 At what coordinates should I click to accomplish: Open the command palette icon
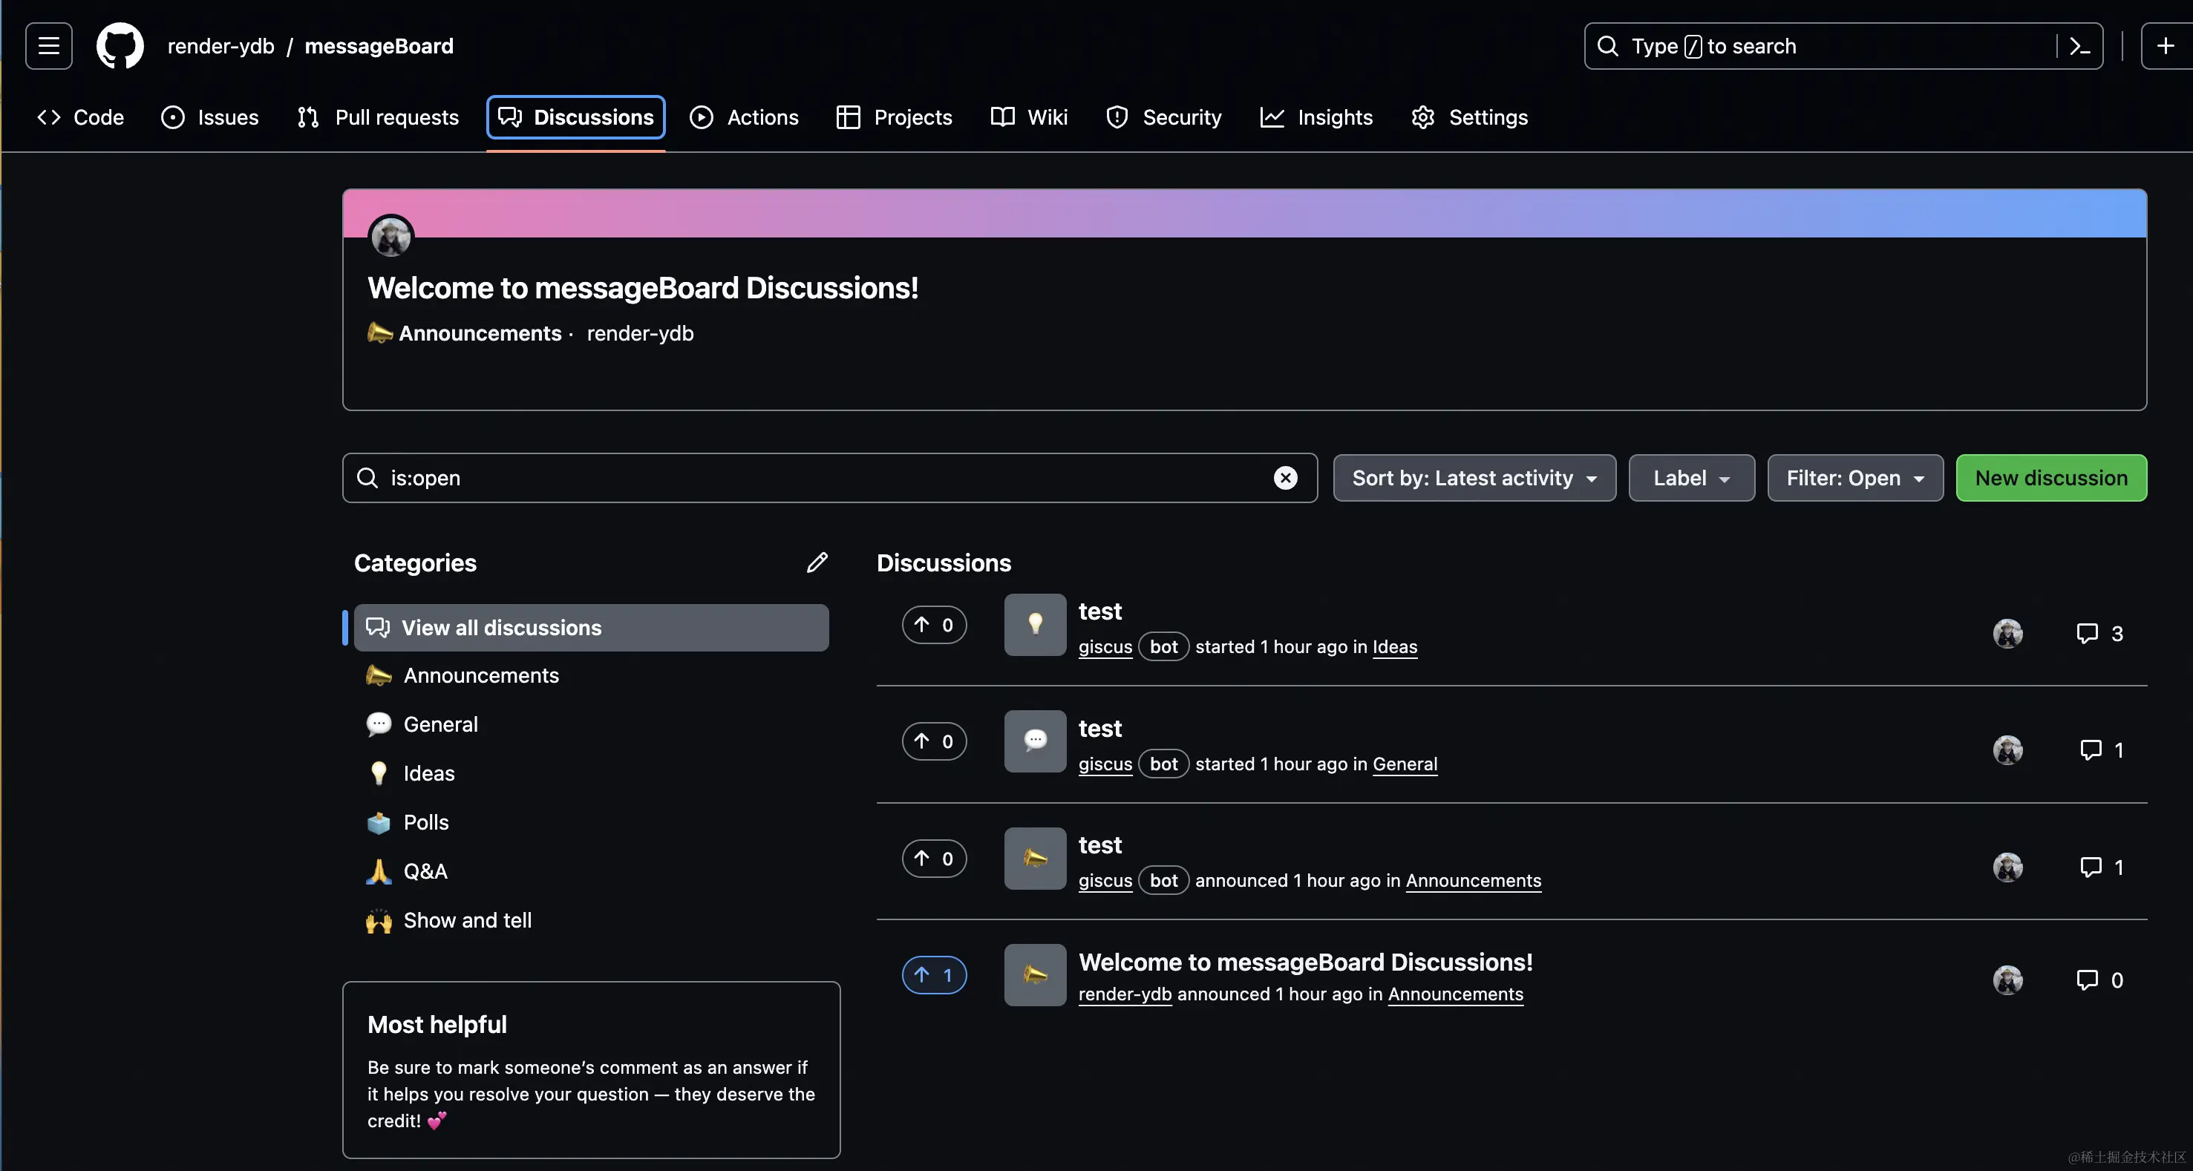2079,46
